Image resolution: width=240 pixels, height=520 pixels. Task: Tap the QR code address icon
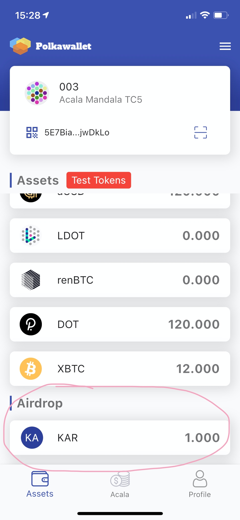[32, 132]
